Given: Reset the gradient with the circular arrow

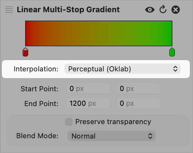Looking at the screenshot, I should [163, 10].
